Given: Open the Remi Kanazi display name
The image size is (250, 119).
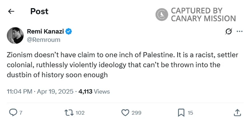Looking at the screenshot, I should (x=45, y=31).
